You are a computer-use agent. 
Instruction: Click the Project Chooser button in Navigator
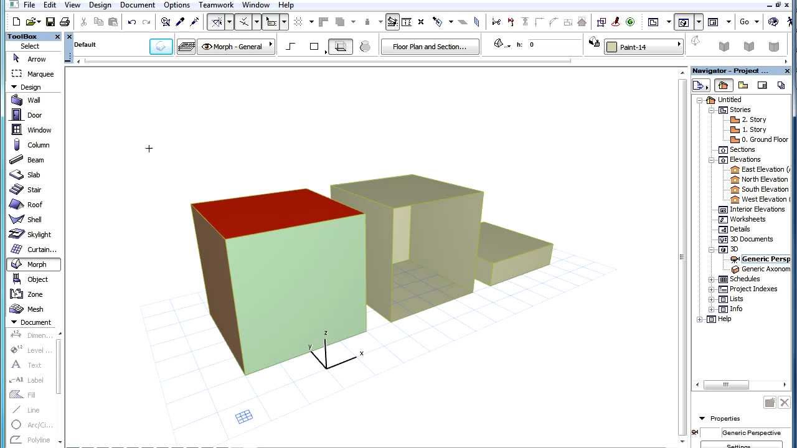(x=701, y=85)
